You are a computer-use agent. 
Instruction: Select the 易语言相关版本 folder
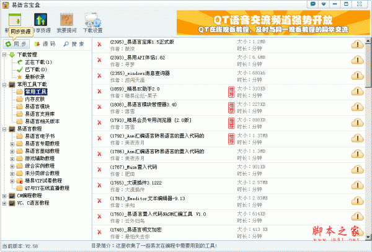coord(42,121)
